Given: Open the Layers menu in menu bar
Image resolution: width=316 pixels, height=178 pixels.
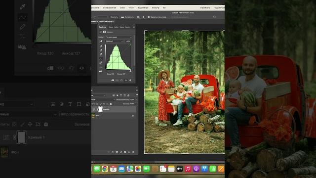Looking at the screenshot, I should point(122,8).
